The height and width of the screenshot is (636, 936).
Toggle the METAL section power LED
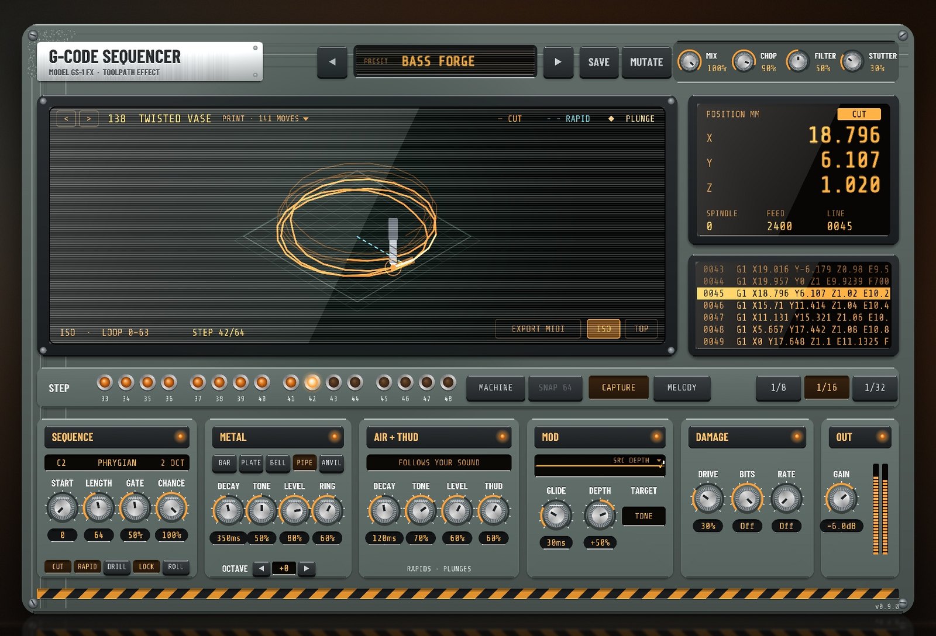[x=334, y=437]
